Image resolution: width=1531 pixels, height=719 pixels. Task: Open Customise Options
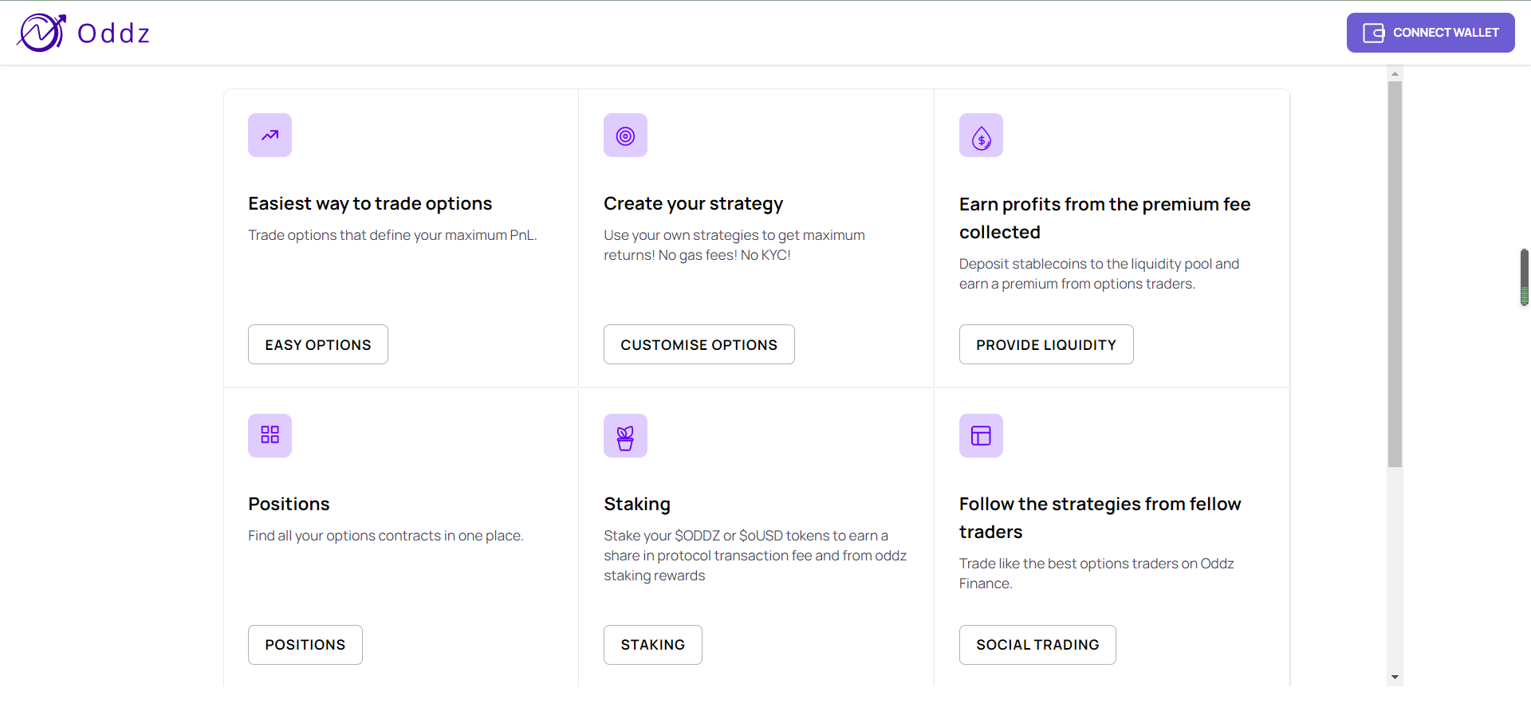tap(699, 344)
